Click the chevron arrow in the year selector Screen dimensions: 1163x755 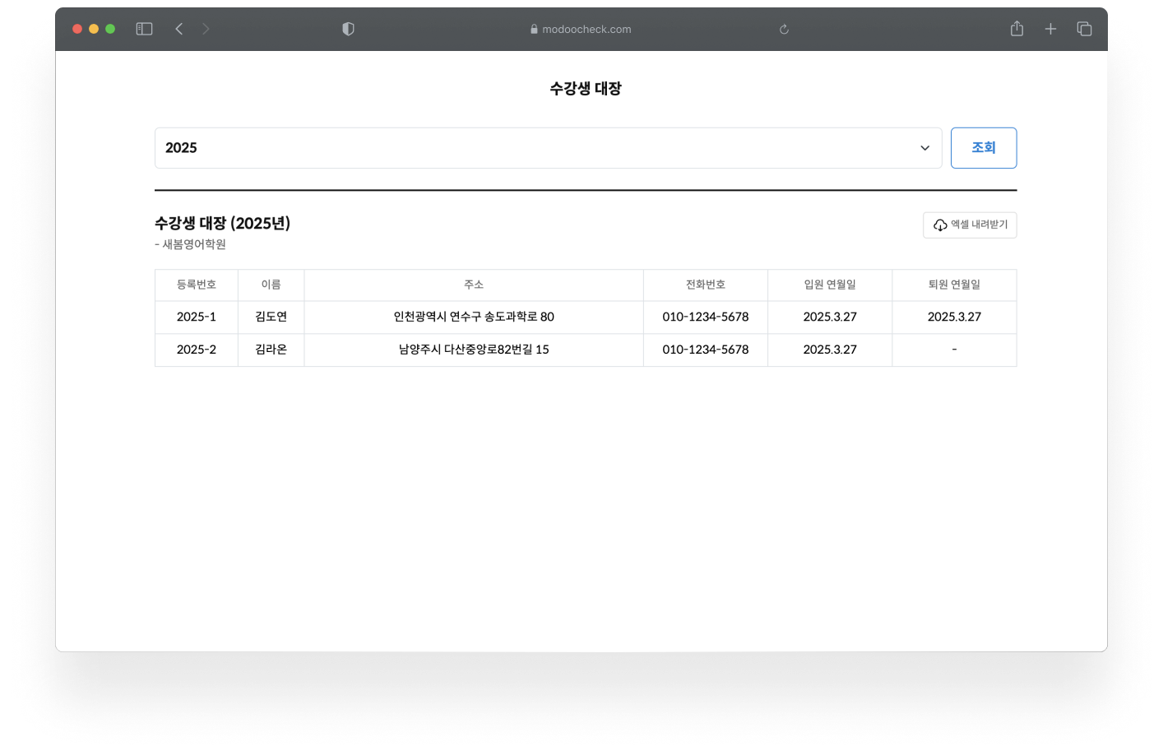click(x=924, y=148)
